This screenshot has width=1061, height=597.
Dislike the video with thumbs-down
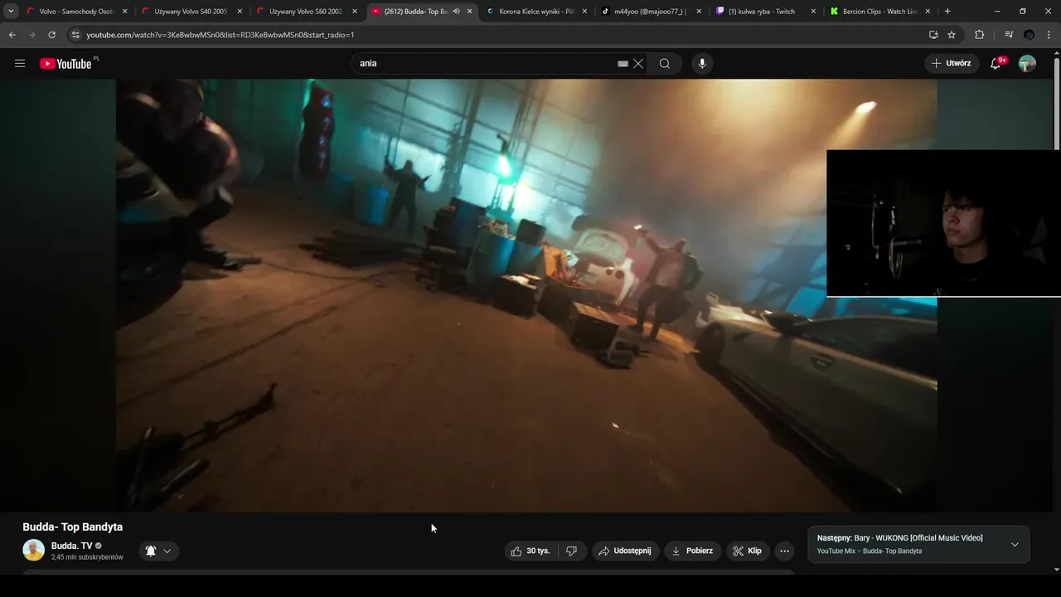[x=571, y=551]
